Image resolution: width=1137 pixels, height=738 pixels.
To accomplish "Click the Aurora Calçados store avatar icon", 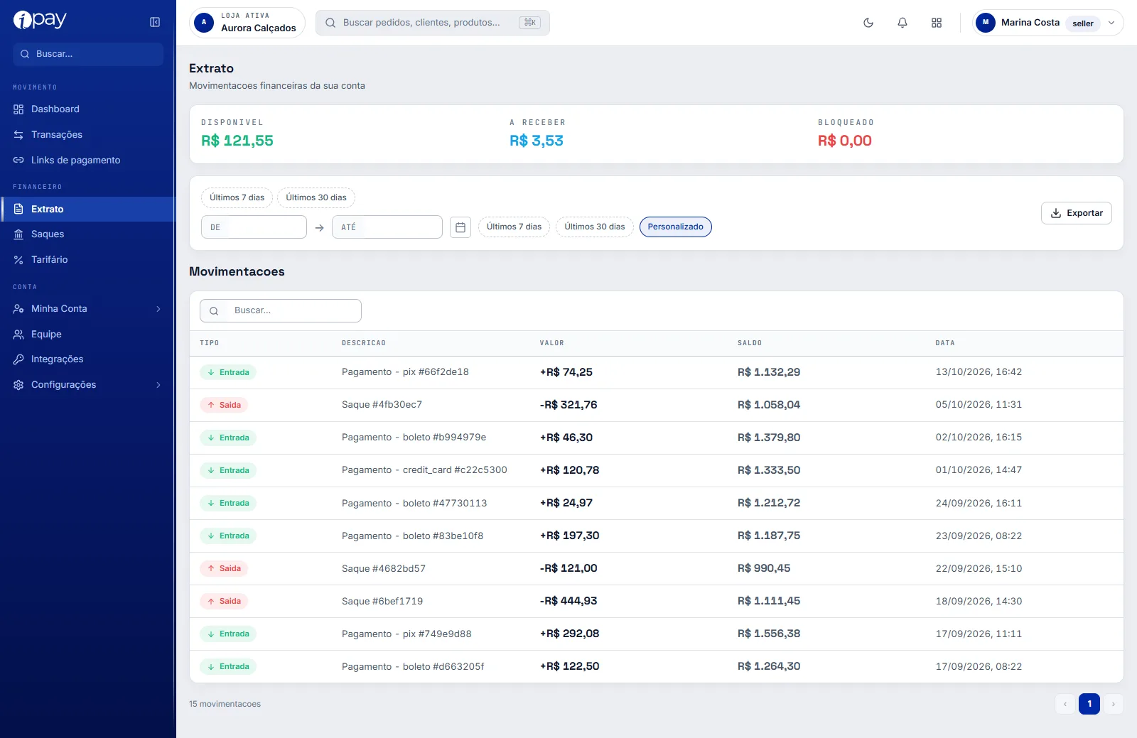I will [x=204, y=23].
